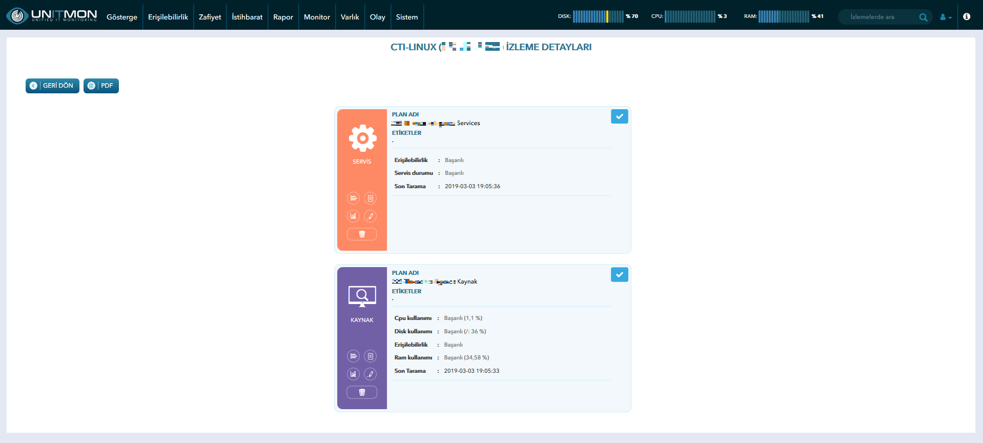
Task: Open the Sistem menu
Action: point(407,17)
